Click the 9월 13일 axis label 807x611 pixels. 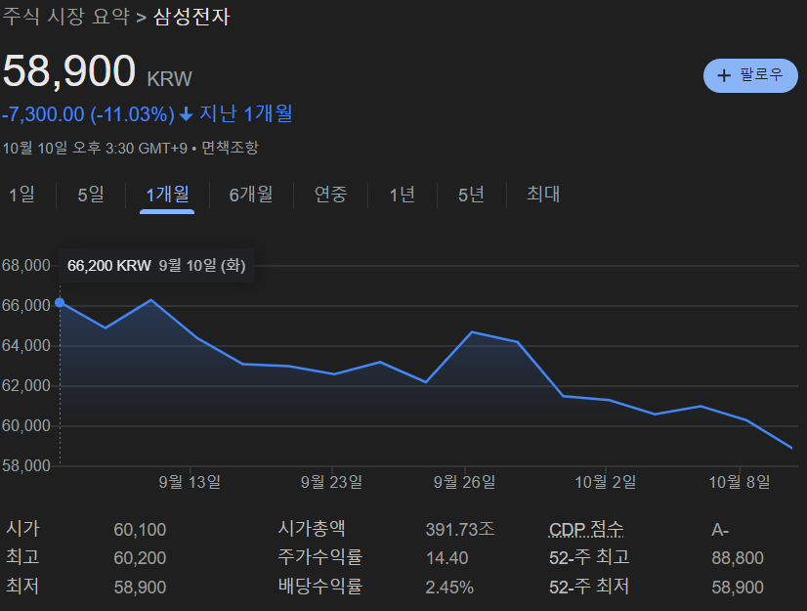tap(190, 482)
